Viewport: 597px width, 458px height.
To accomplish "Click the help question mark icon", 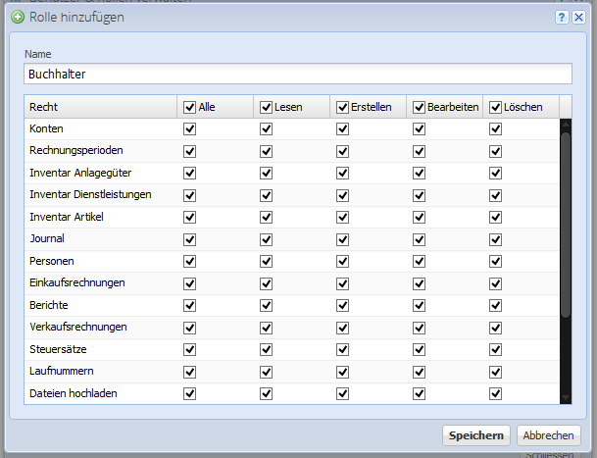I will (562, 18).
